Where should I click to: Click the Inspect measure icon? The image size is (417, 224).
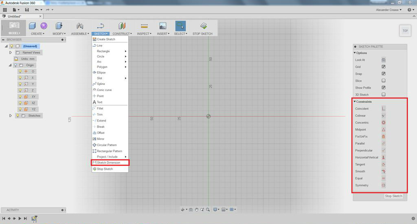pyautogui.click(x=144, y=26)
